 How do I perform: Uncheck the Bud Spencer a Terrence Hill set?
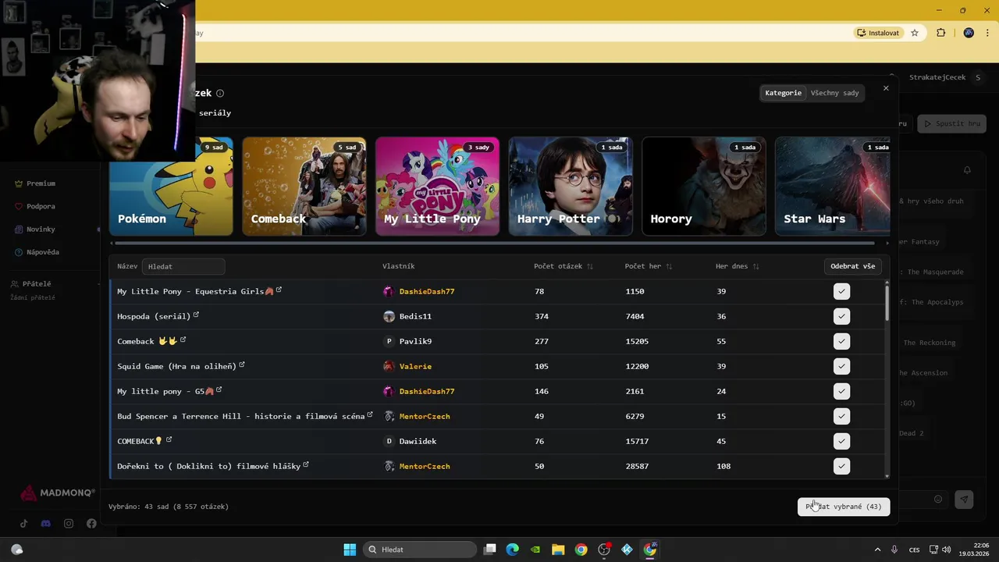tap(841, 416)
